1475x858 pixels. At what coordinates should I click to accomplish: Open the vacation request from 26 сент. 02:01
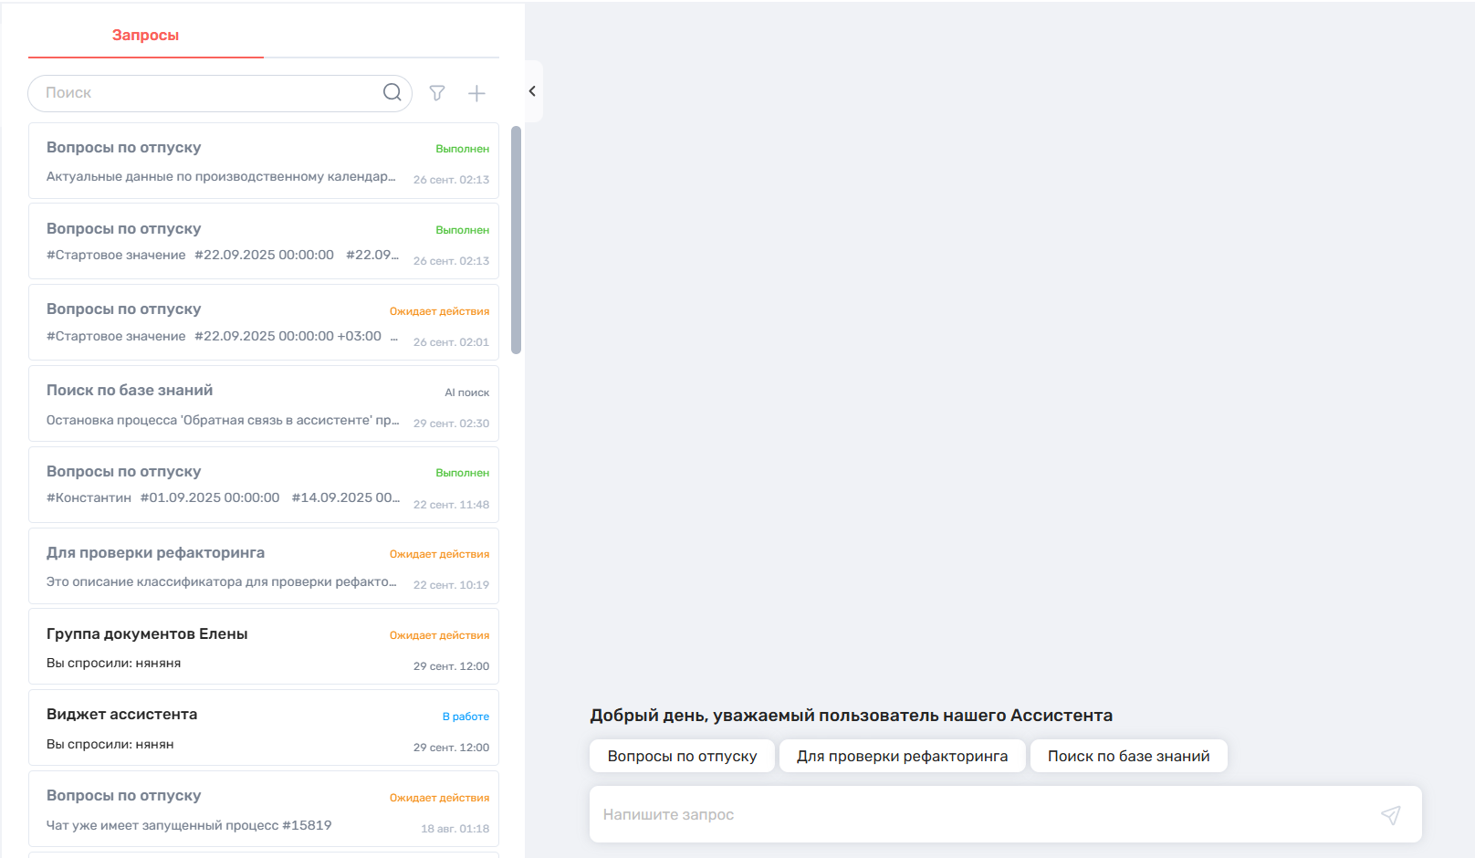264,322
